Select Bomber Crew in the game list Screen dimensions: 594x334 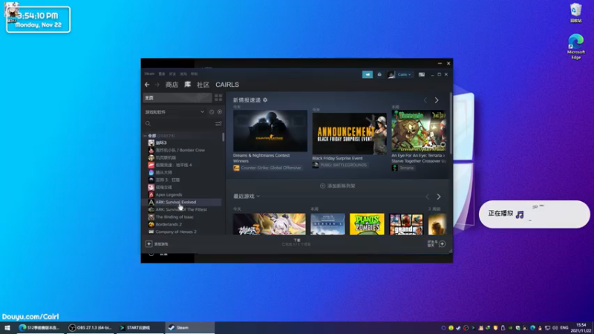coord(180,150)
